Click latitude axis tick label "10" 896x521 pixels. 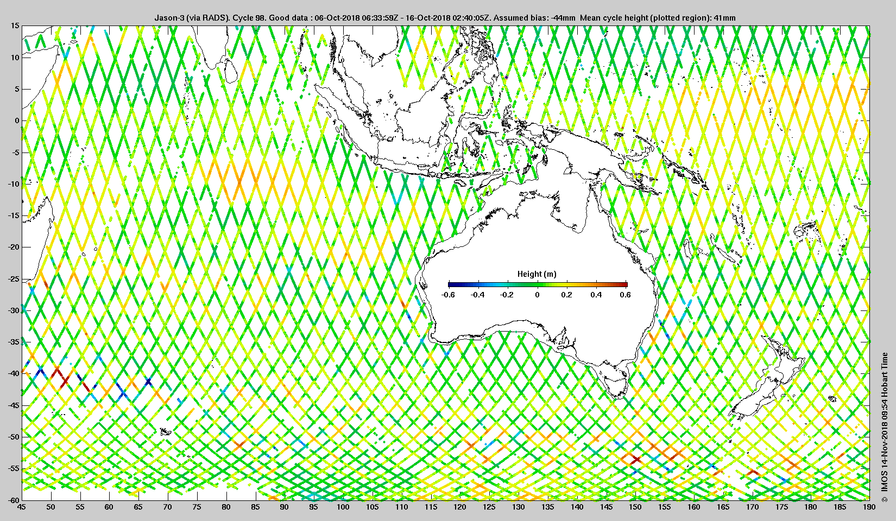pos(15,58)
